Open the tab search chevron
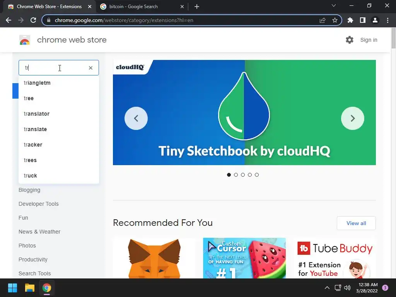Image resolution: width=396 pixels, height=297 pixels. [334, 5]
